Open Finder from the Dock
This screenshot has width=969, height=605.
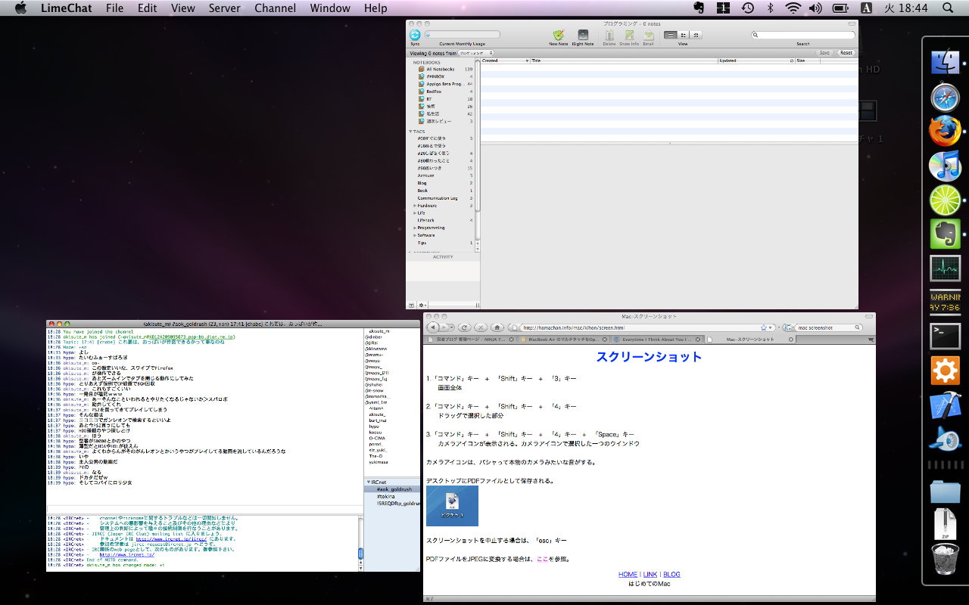click(x=945, y=64)
